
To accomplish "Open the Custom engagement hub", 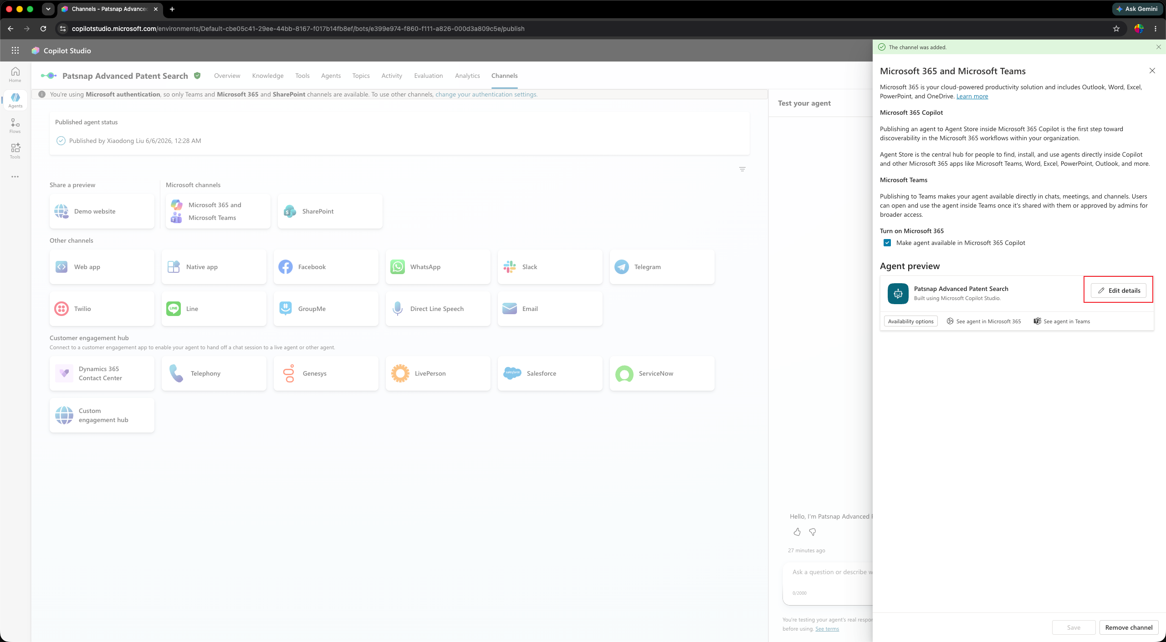I will (102, 415).
